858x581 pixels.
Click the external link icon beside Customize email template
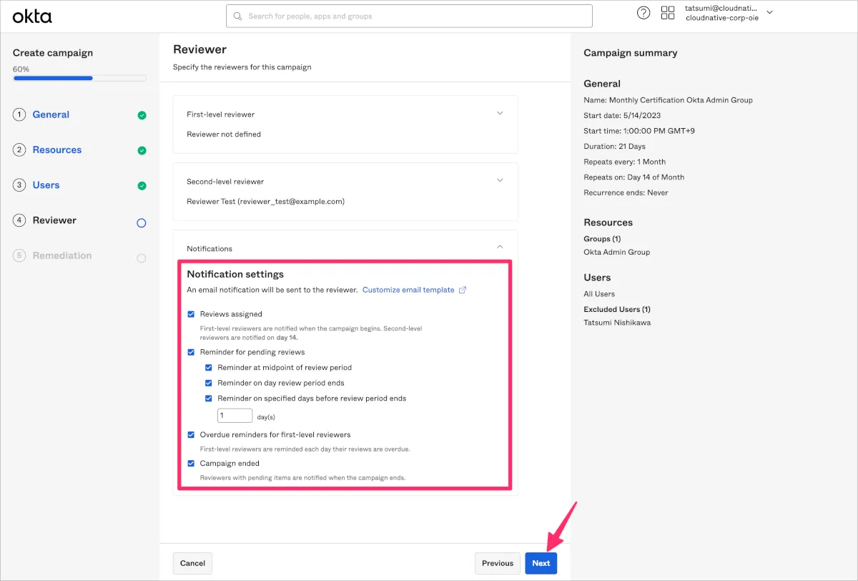(463, 290)
